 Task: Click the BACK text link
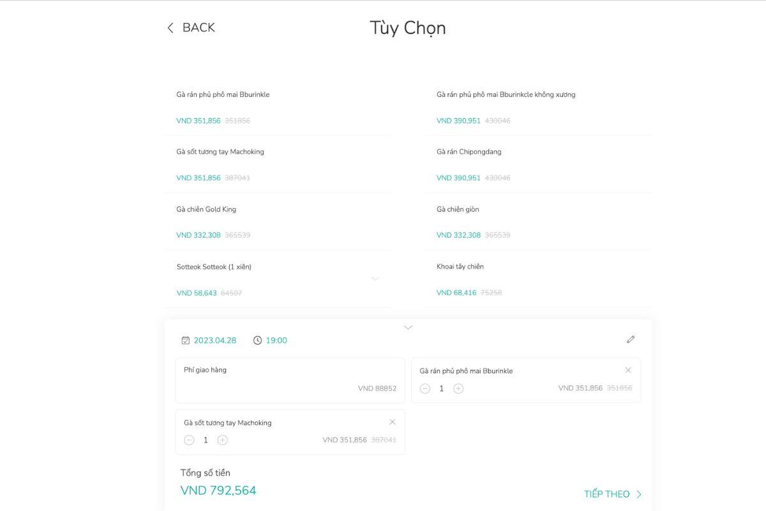199,27
